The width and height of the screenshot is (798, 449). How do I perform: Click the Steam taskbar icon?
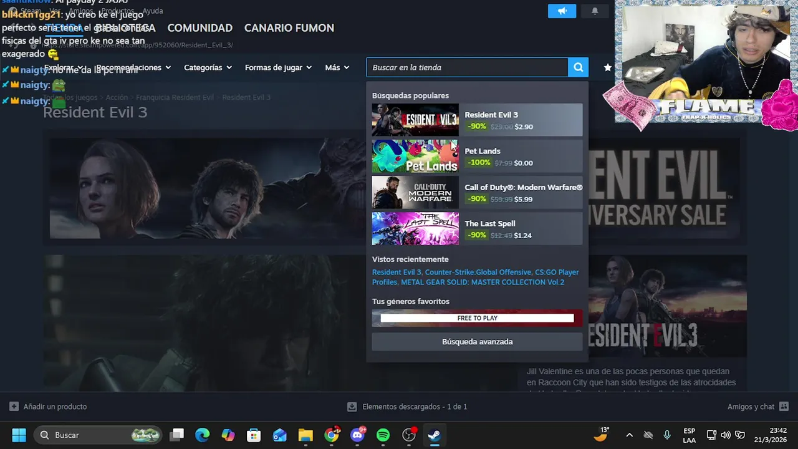435,435
